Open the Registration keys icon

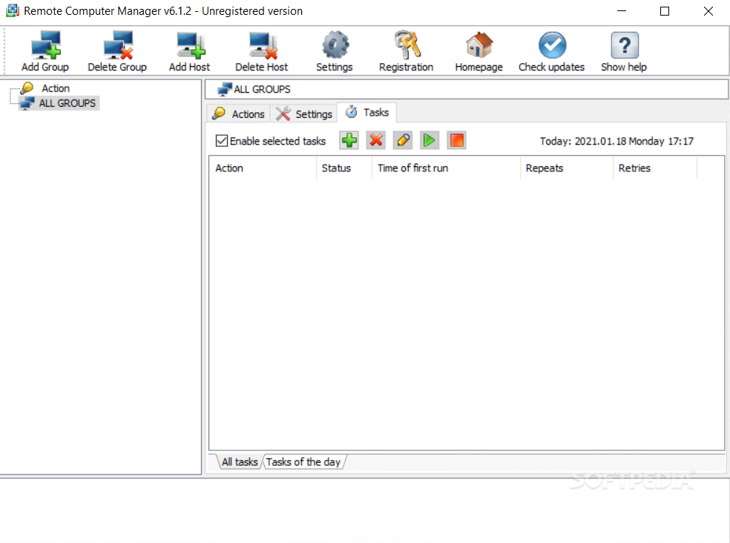coord(406,51)
